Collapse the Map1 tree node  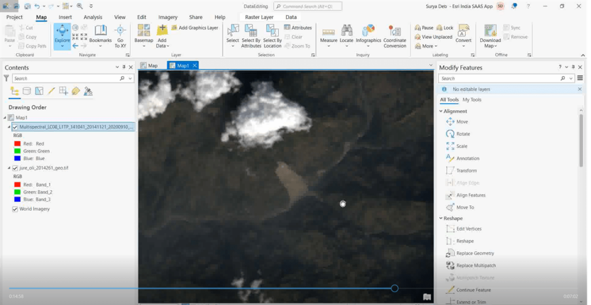5,118
